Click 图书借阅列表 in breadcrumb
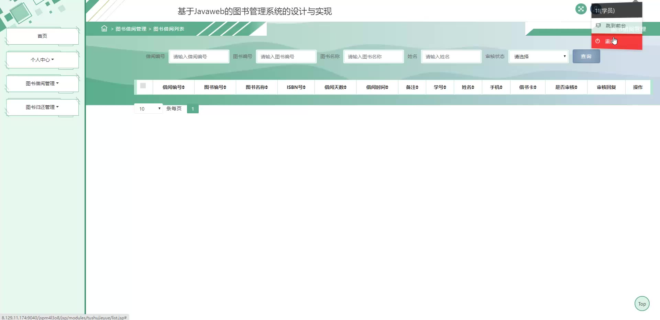The width and height of the screenshot is (660, 320). tap(169, 29)
